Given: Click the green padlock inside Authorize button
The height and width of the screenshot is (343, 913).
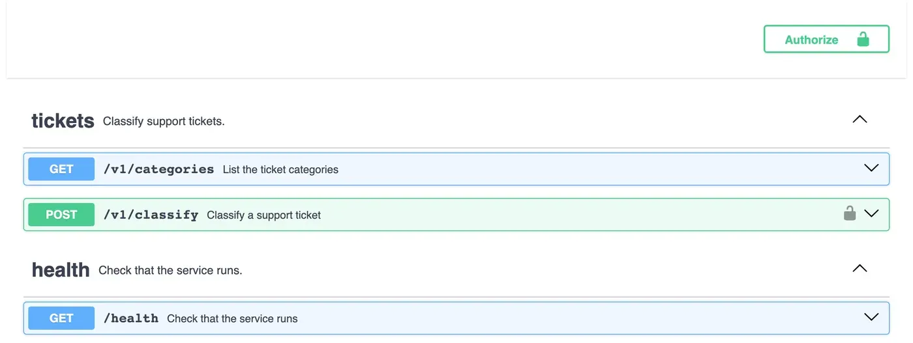Looking at the screenshot, I should coord(863,39).
